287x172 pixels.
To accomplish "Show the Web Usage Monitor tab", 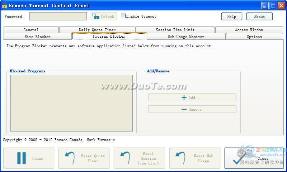I will coord(186,37).
